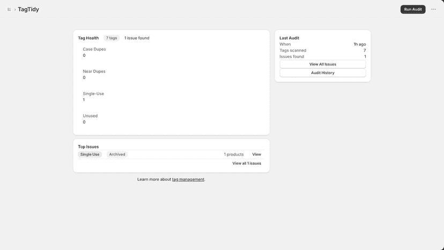Click the '1 products' count
Screen dimensions: 444x250
click(x=234, y=155)
